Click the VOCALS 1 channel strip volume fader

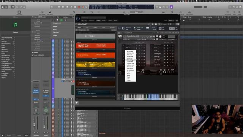coord(35,125)
